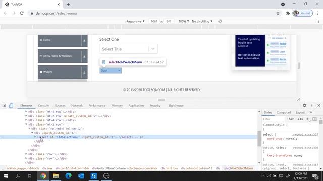The width and height of the screenshot is (323, 181).
Task: Activate the inspect element picker icon
Action: (4, 105)
